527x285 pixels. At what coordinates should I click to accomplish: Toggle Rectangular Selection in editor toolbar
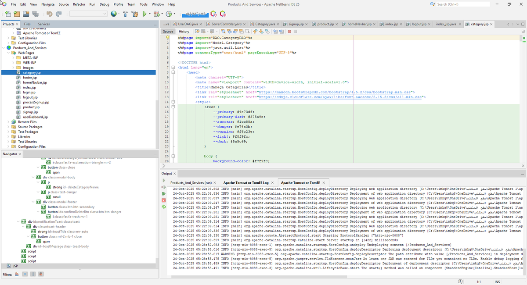[247, 32]
